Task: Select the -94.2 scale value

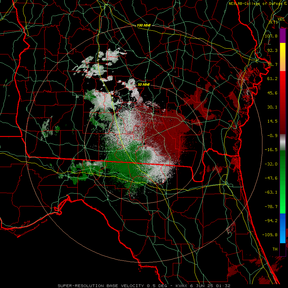Action: (271, 221)
